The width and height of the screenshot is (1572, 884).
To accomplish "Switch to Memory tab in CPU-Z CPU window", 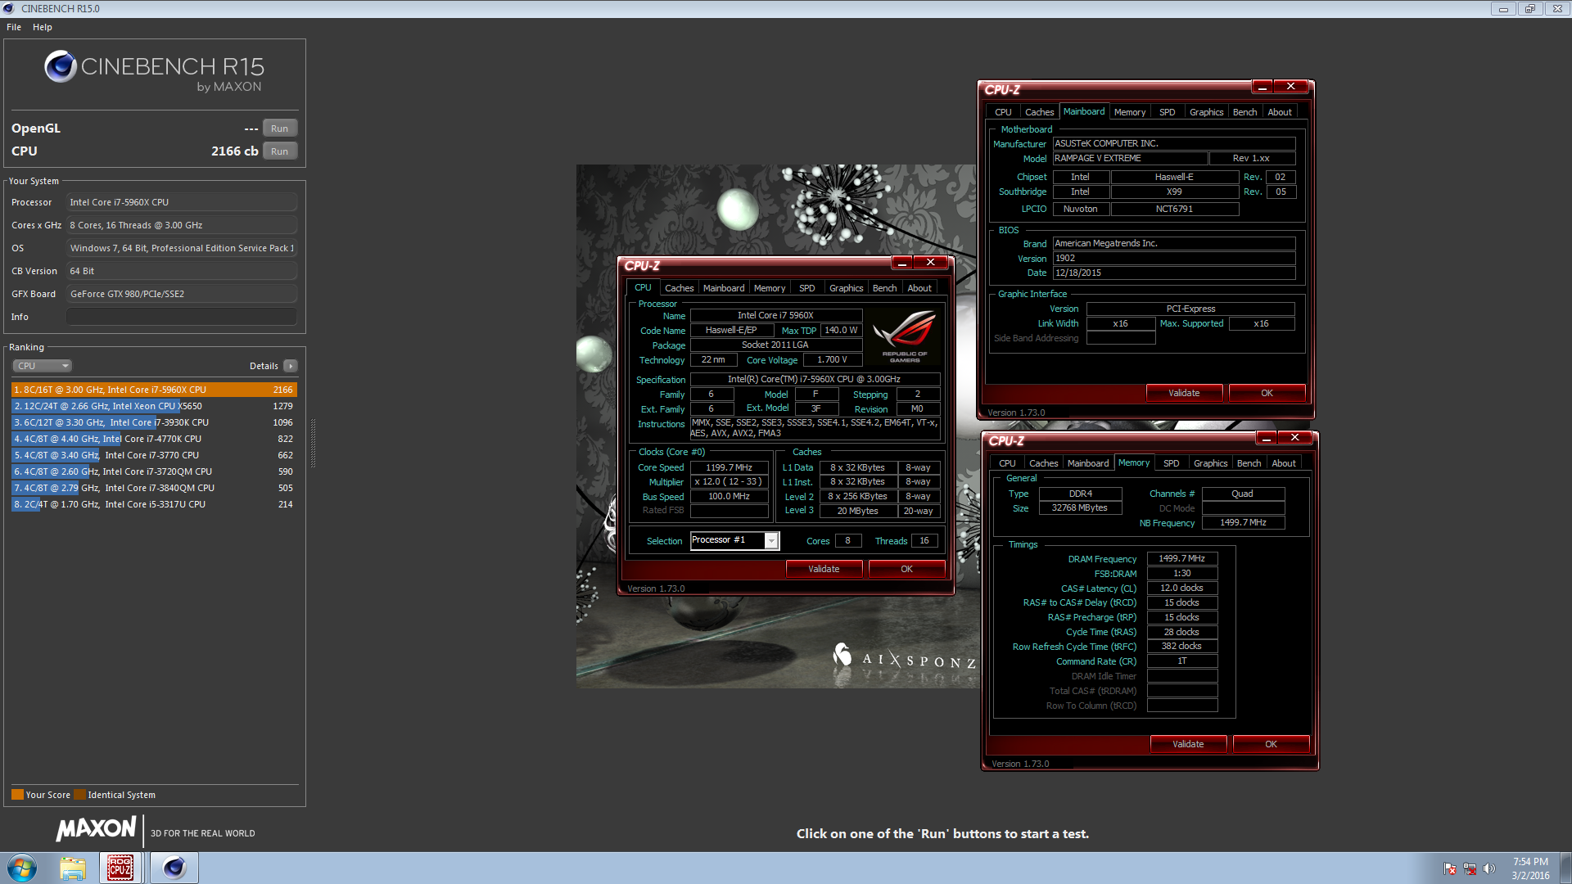I will coord(770,288).
